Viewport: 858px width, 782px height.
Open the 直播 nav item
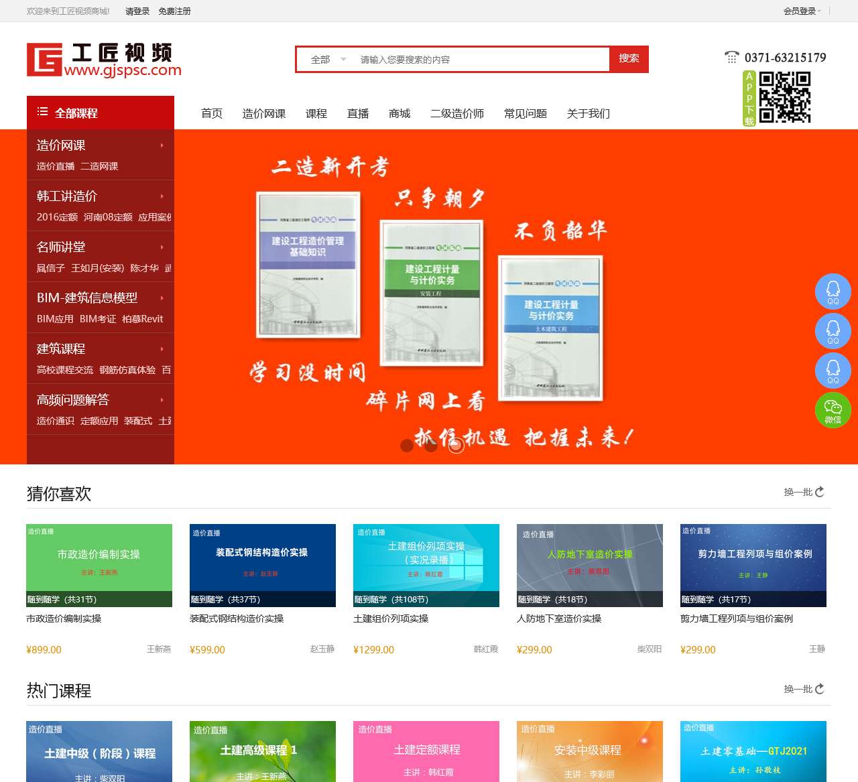(358, 113)
